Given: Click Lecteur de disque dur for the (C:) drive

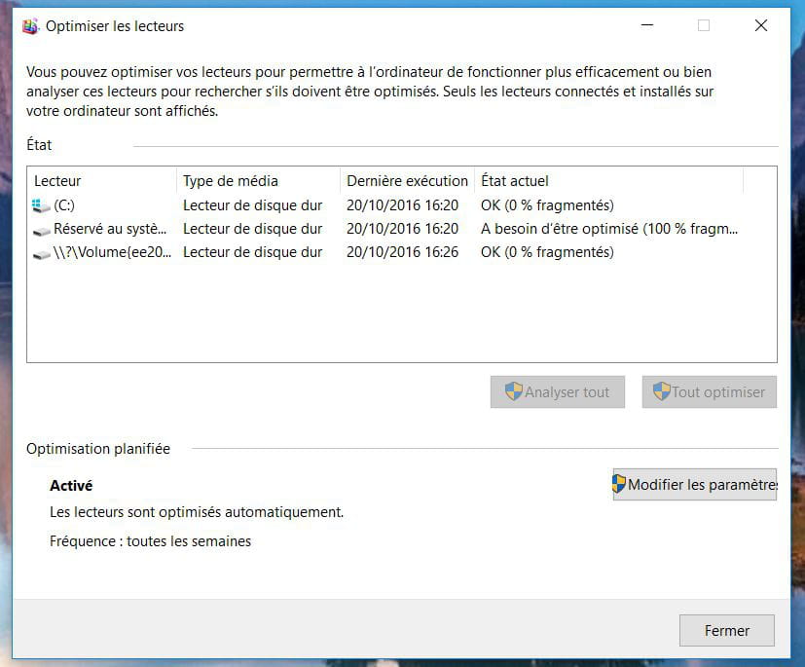Looking at the screenshot, I should [252, 205].
